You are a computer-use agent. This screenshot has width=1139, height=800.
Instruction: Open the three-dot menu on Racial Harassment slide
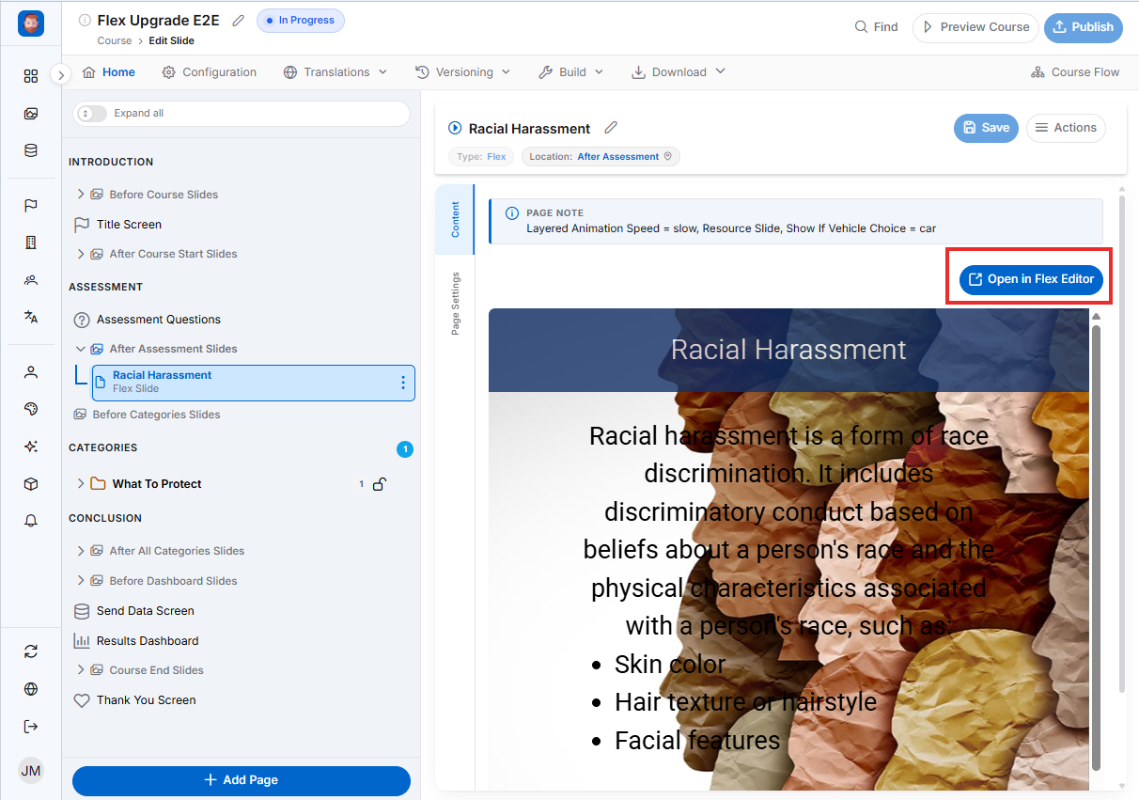tap(403, 383)
